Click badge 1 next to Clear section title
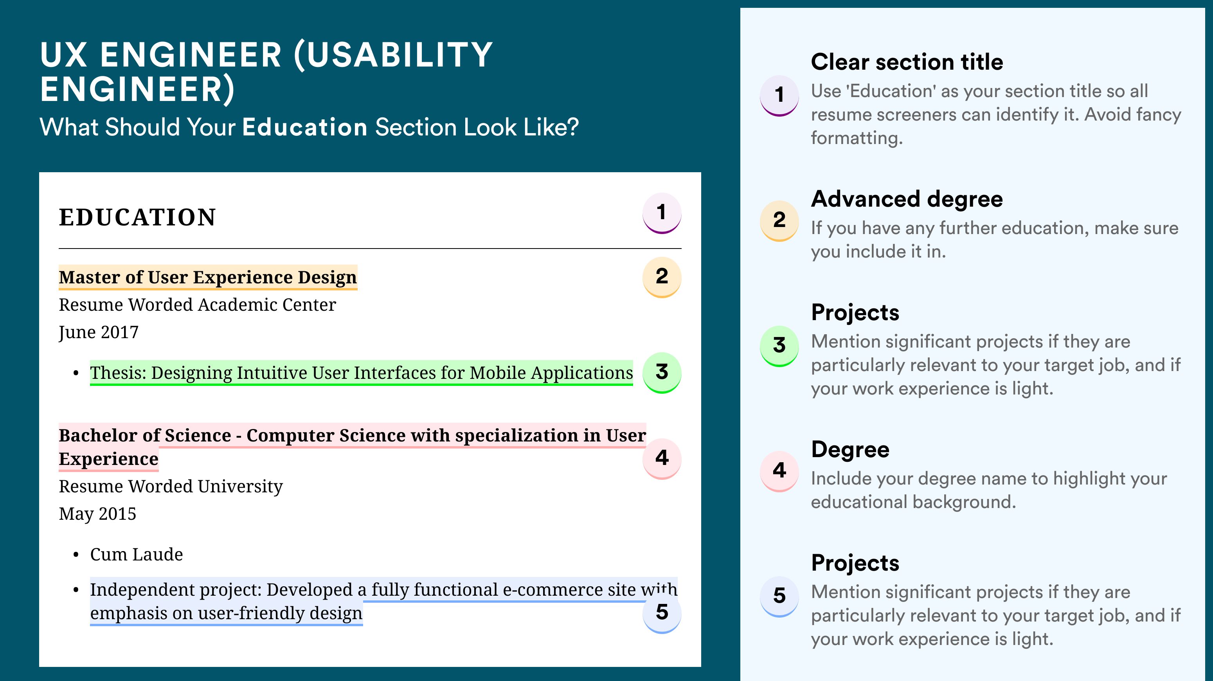Screen dimensions: 1213x681 (x=779, y=95)
